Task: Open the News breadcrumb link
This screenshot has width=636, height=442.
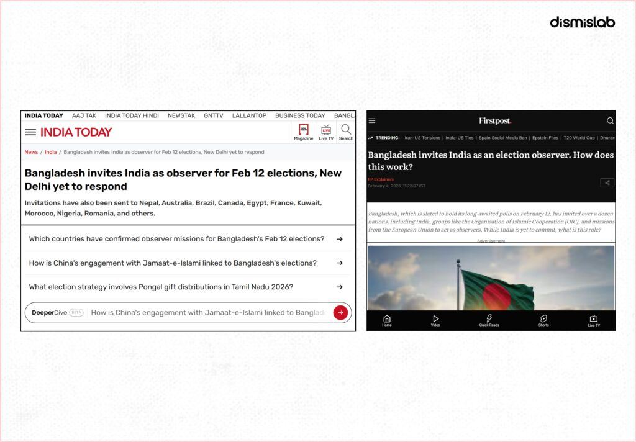Action: (31, 152)
